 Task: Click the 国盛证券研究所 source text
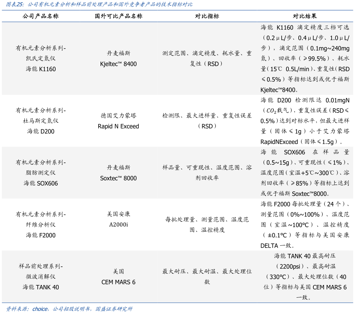click(115, 309)
